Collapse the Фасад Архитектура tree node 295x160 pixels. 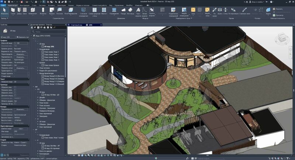(38, 73)
